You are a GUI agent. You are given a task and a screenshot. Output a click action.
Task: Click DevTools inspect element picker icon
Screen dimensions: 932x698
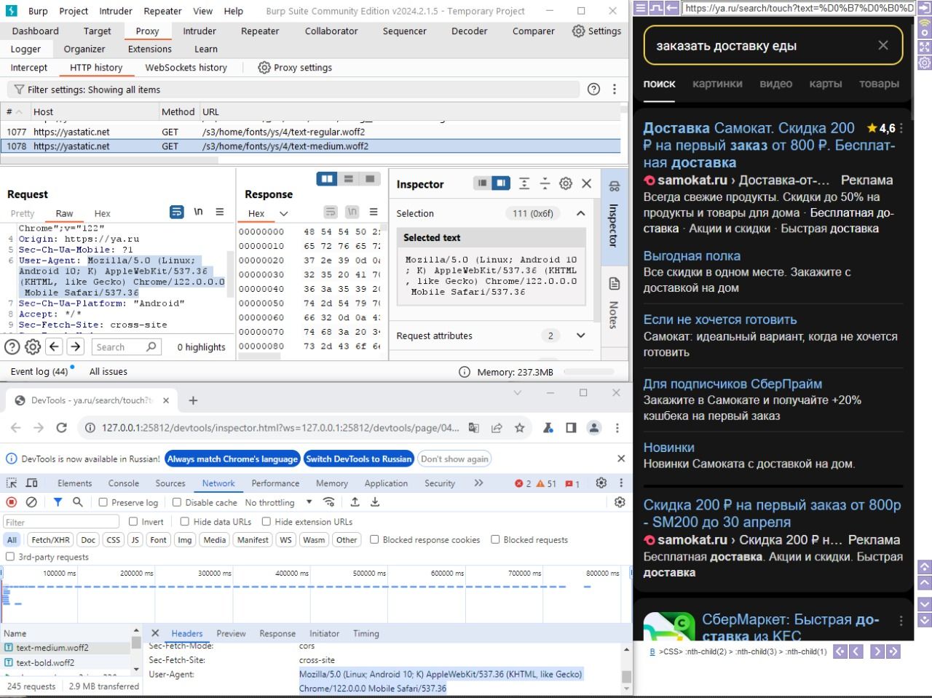coord(12,483)
